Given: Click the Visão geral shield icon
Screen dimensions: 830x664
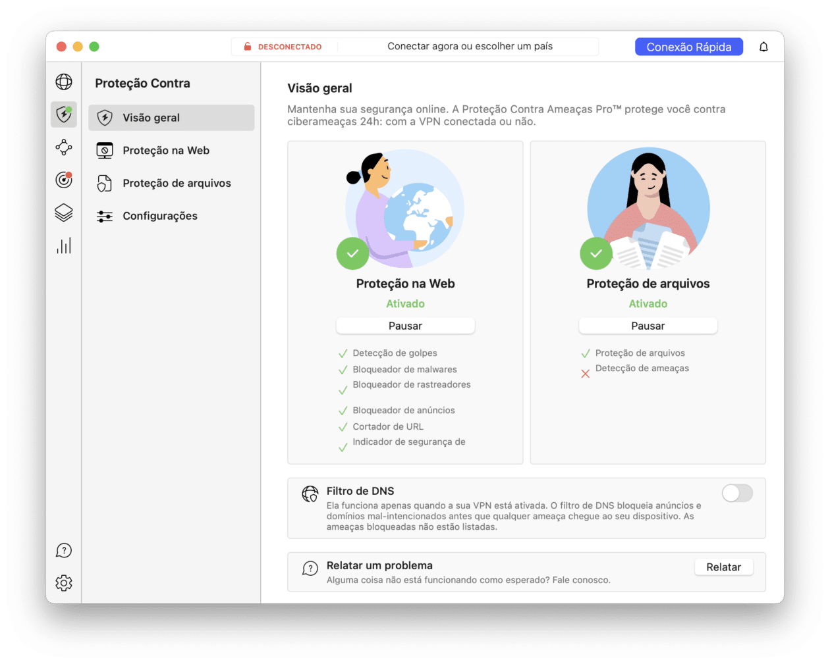Looking at the screenshot, I should (x=105, y=118).
